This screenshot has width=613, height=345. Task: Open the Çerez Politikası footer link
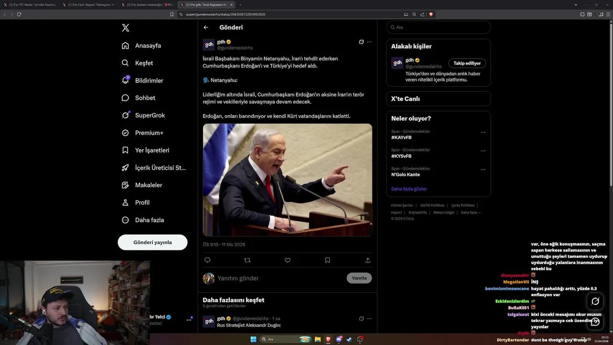[x=463, y=205]
